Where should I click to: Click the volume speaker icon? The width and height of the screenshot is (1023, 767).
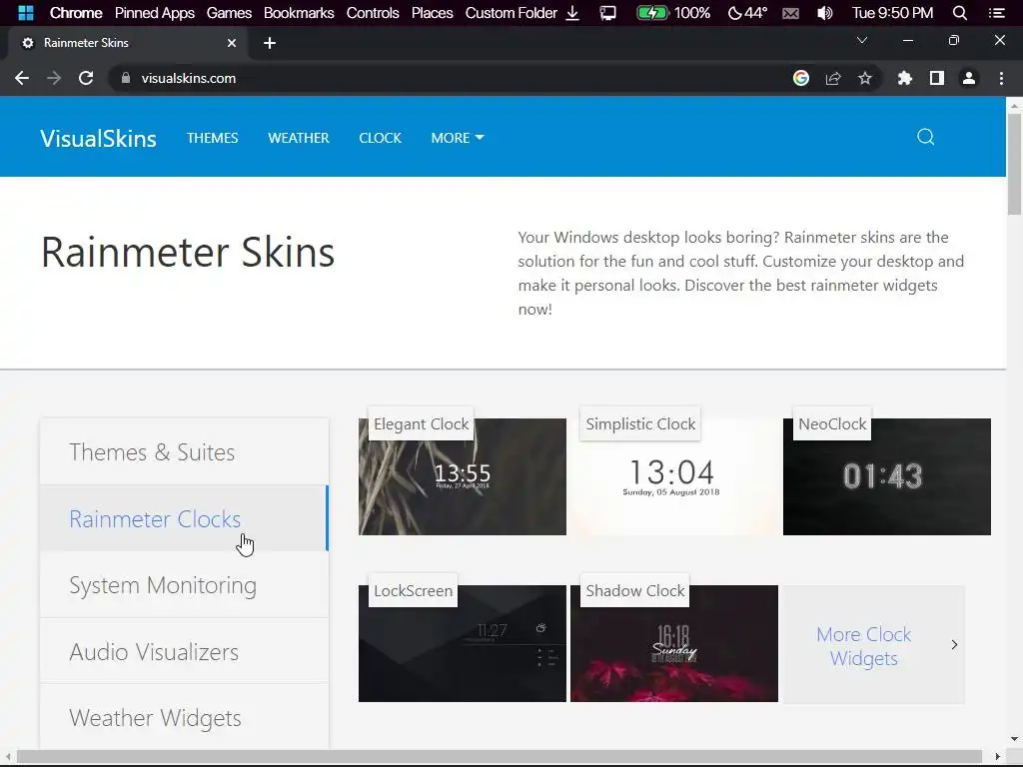coord(824,12)
